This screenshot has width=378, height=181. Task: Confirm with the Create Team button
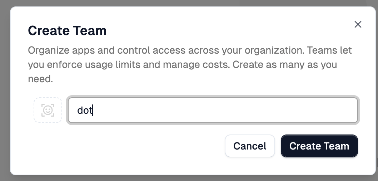click(319, 146)
